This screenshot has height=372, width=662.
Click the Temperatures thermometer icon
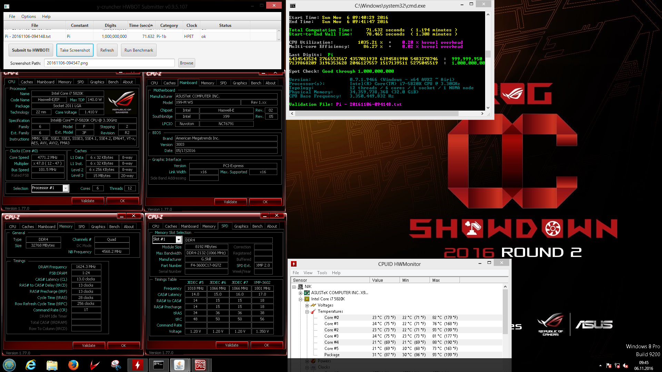313,311
